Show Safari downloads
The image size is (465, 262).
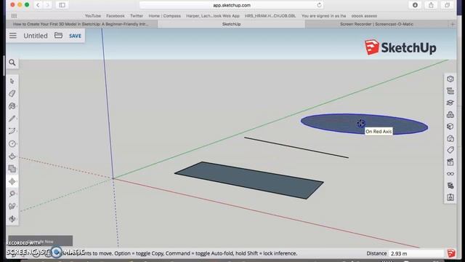(415, 5)
